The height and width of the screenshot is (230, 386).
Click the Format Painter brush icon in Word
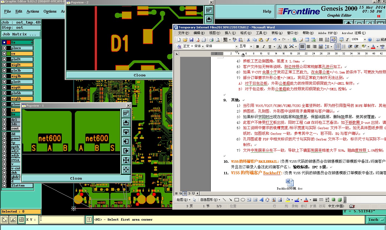(x=267, y=40)
